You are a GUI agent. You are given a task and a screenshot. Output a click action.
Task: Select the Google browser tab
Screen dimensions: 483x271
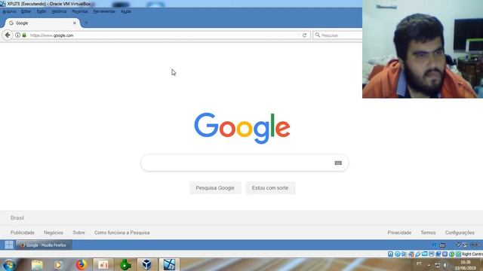42,23
